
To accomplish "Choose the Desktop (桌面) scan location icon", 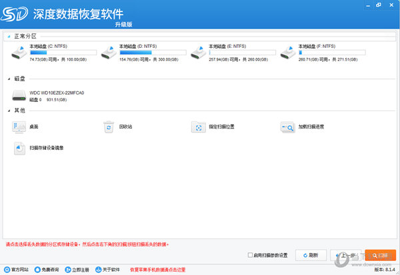I will click(x=19, y=127).
